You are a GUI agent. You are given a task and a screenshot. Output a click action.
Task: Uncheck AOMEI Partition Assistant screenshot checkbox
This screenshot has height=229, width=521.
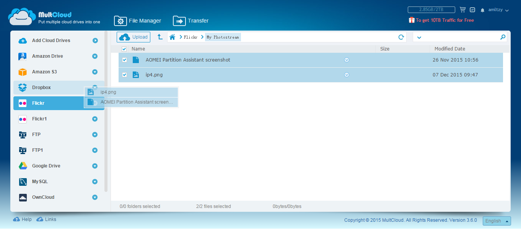coord(124,60)
